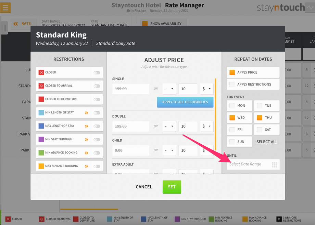This screenshot has height=225, width=315.
Task: Toggle the Min Length of Stay switch
Action: pos(97,113)
